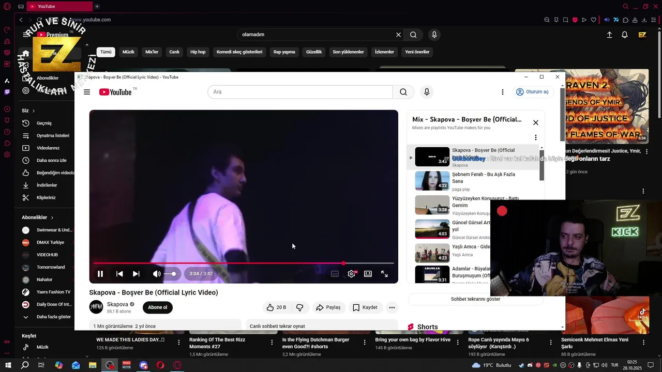Select 'Yüzyüzeyken Konuşuruz' playlist video
This screenshot has width=662, height=372.
tap(473, 205)
